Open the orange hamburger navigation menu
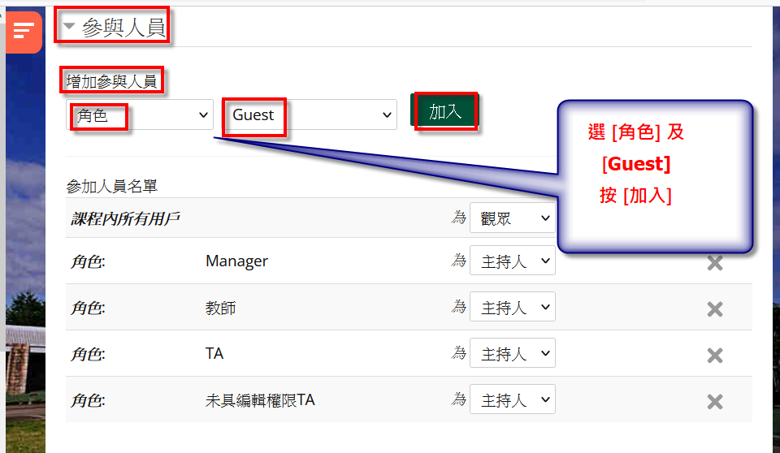Screen dimensions: 780x453 [24, 32]
